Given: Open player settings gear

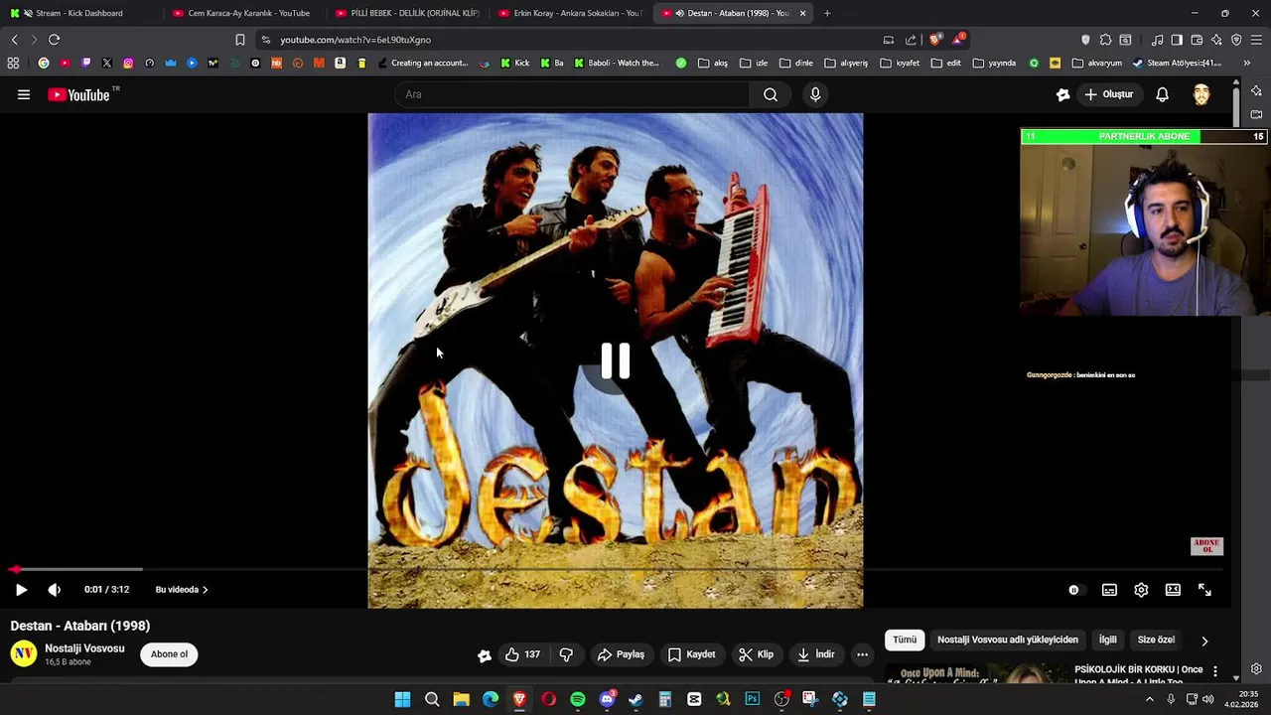Looking at the screenshot, I should [1141, 590].
